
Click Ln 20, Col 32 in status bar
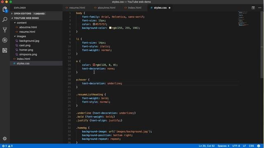coord(207,146)
